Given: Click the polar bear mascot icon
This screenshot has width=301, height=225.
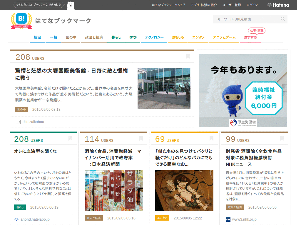Looking at the screenshot, I should pyautogui.click(x=71, y=6).
